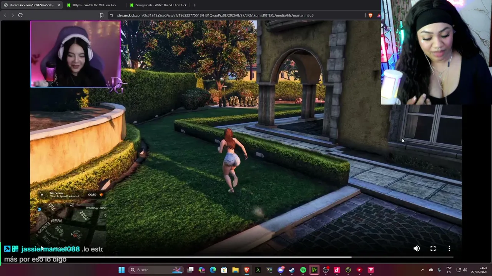Seek along the video progress bar

[246, 257]
